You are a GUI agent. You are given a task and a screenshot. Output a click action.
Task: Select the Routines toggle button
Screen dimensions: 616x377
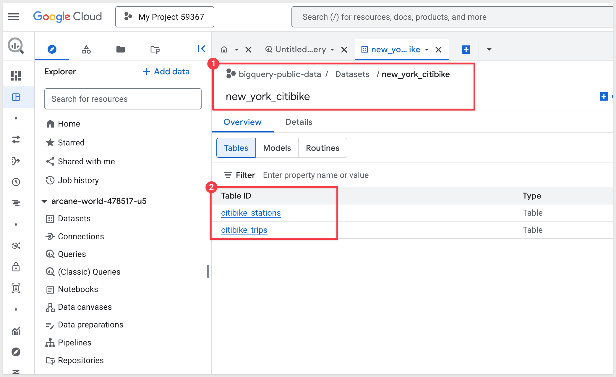(x=322, y=148)
